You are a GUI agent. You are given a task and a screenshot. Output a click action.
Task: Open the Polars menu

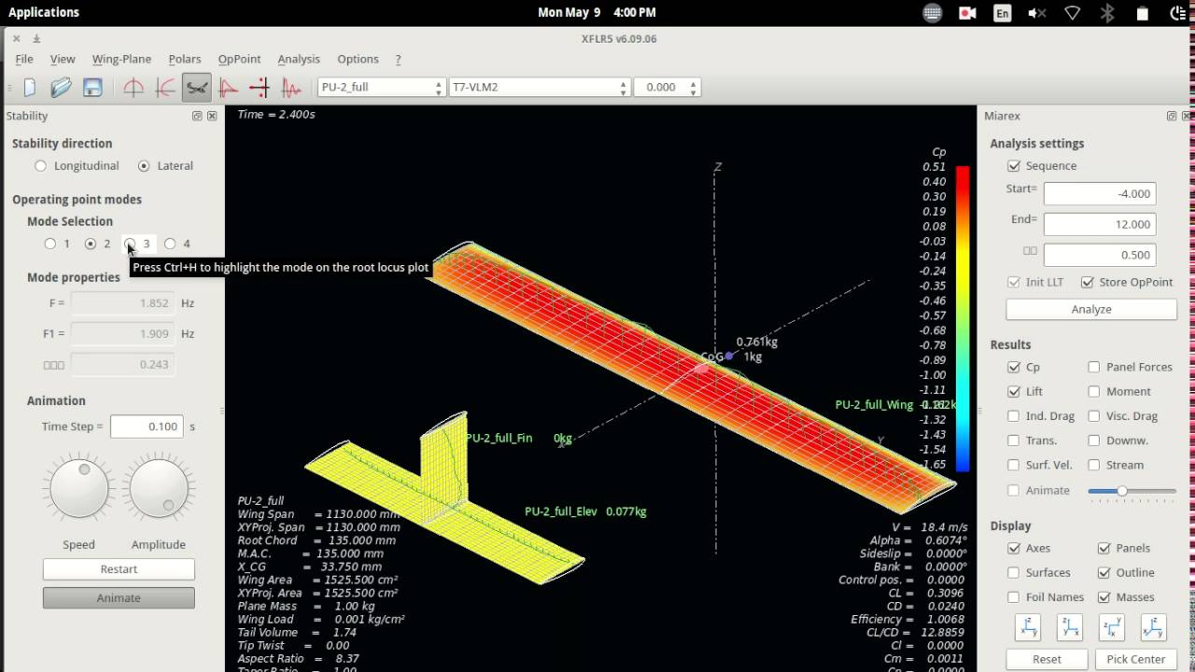pos(185,59)
